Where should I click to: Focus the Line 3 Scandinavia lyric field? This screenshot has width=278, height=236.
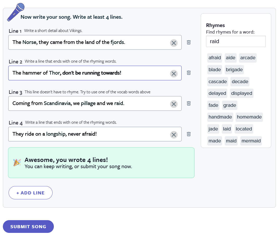[95, 103]
